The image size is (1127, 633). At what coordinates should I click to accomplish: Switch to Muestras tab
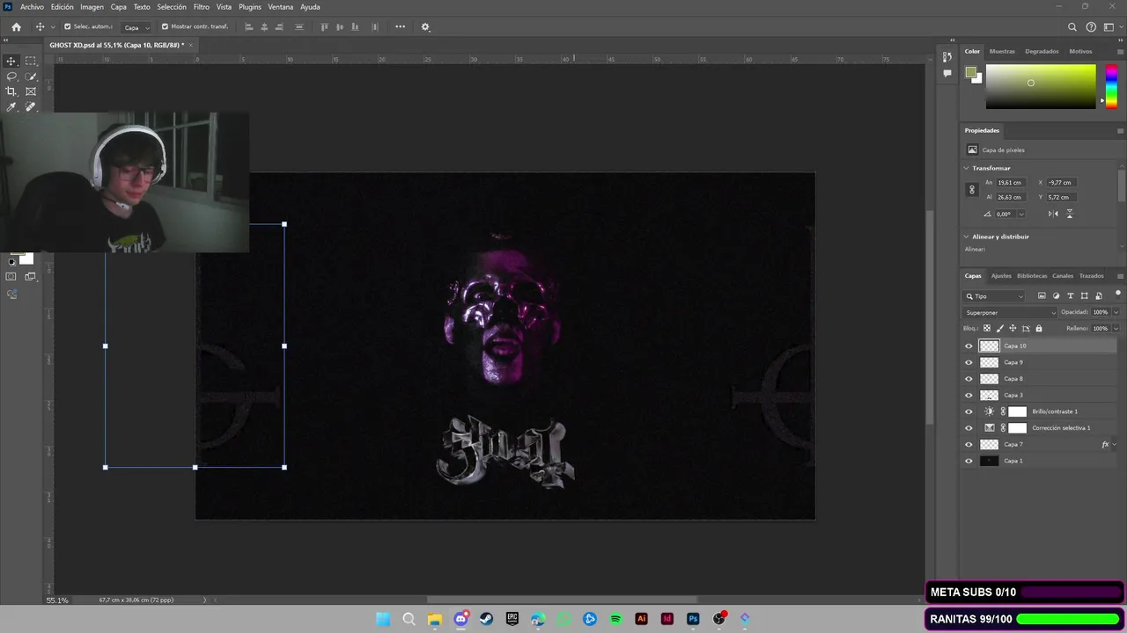pyautogui.click(x=1002, y=51)
